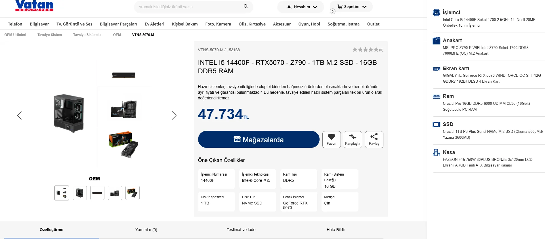
Task: Open the Sepetim cart dropdown
Action: click(352, 7)
